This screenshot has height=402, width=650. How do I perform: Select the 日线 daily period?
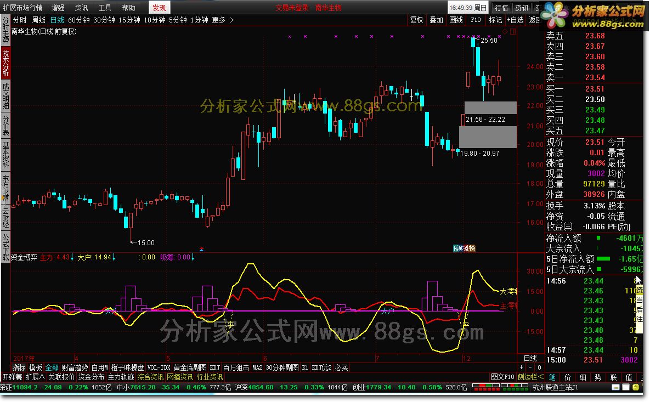click(57, 20)
